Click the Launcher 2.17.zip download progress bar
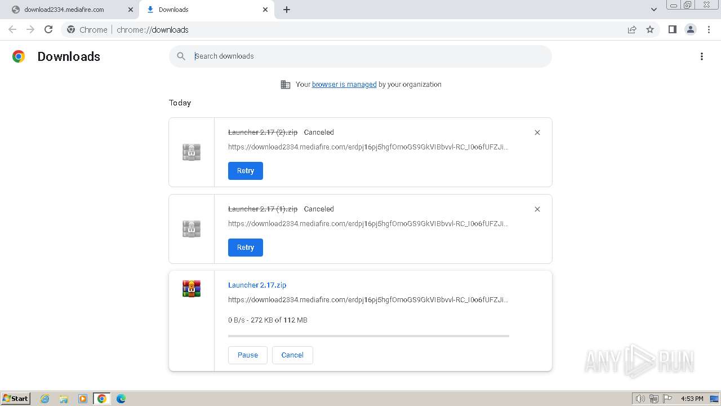The height and width of the screenshot is (406, 721). click(368, 336)
